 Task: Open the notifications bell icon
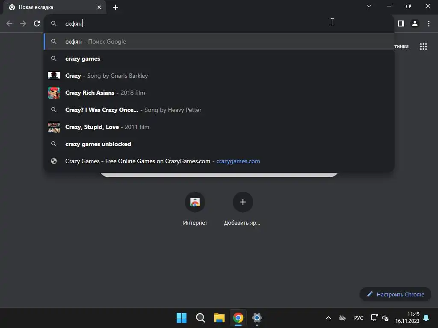[x=426, y=318]
